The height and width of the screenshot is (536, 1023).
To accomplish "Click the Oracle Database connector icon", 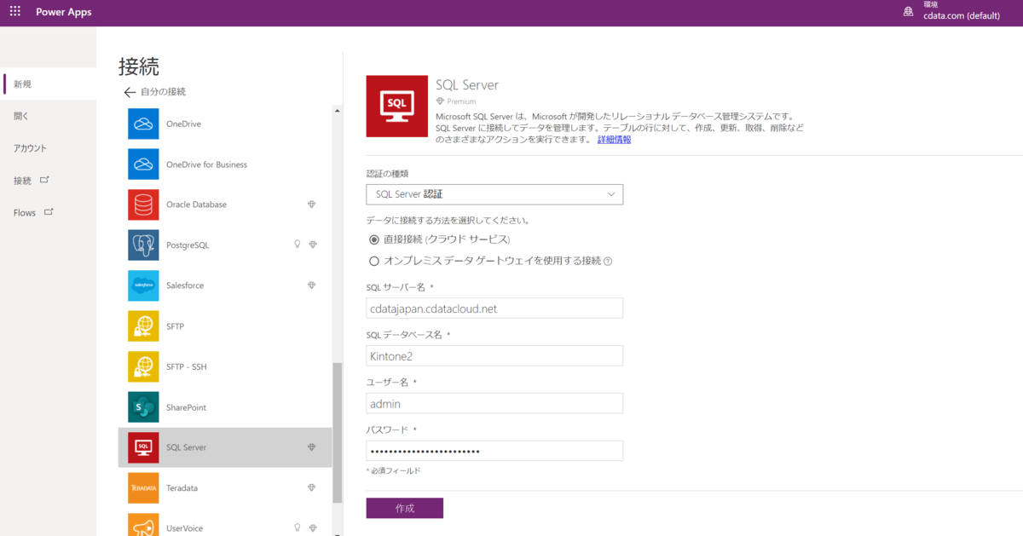I will click(143, 205).
